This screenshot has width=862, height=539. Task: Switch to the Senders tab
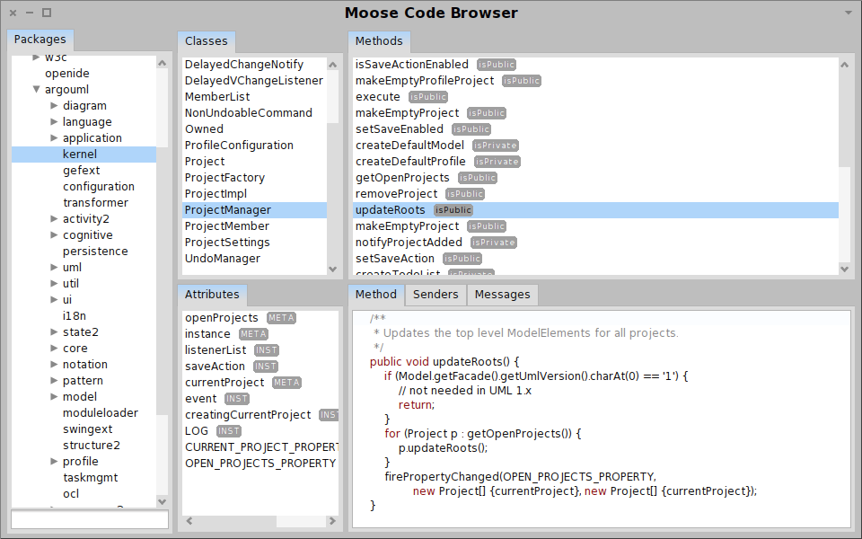tap(435, 295)
